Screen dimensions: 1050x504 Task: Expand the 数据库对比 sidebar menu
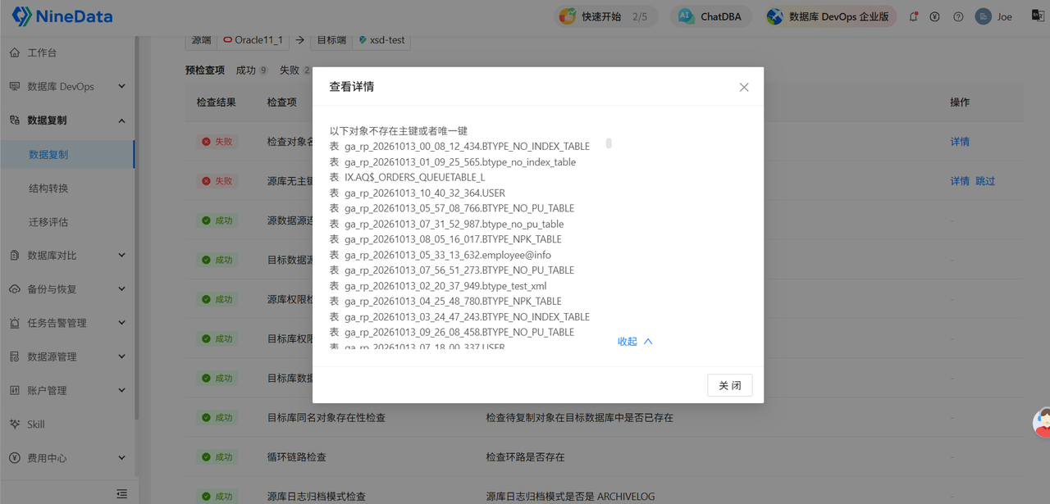(67, 255)
